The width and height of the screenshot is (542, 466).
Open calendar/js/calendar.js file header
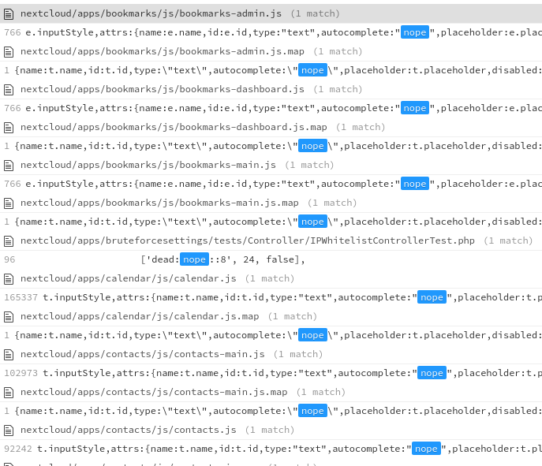pos(271,278)
